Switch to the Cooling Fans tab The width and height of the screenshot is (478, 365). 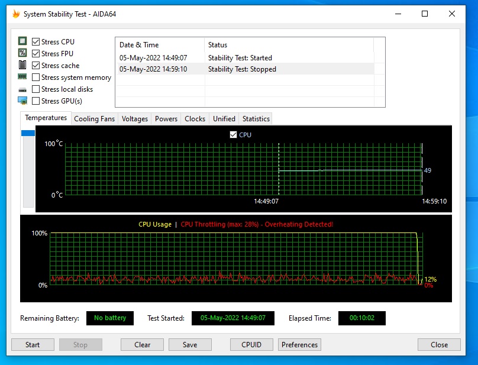click(94, 119)
